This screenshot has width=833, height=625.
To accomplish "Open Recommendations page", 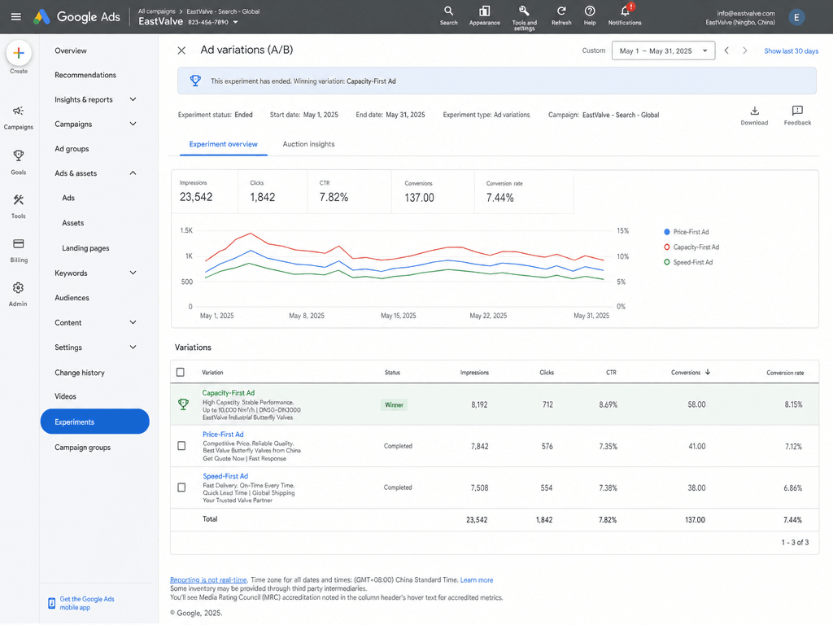I will [x=85, y=76].
